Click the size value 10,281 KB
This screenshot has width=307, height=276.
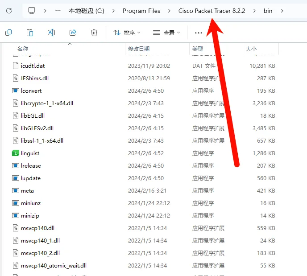coord(262,66)
